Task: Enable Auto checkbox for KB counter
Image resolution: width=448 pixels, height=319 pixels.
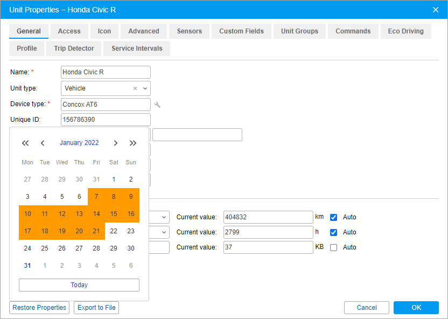Action: click(x=333, y=247)
